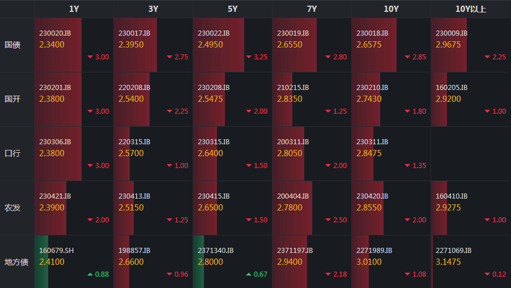Click yield value 2.8350 in 国开 7Y
511x288 pixels.
click(x=289, y=99)
